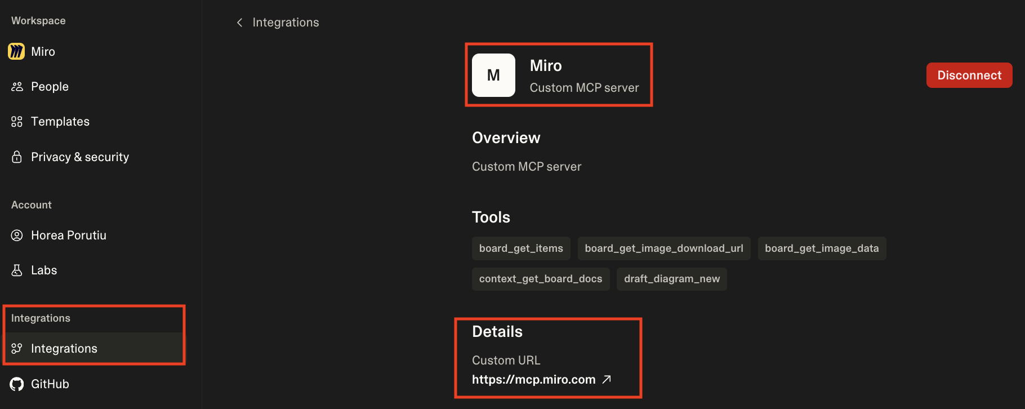Click the context_get_board_docs tool chip
Viewport: 1025px width, 409px height.
tap(541, 279)
